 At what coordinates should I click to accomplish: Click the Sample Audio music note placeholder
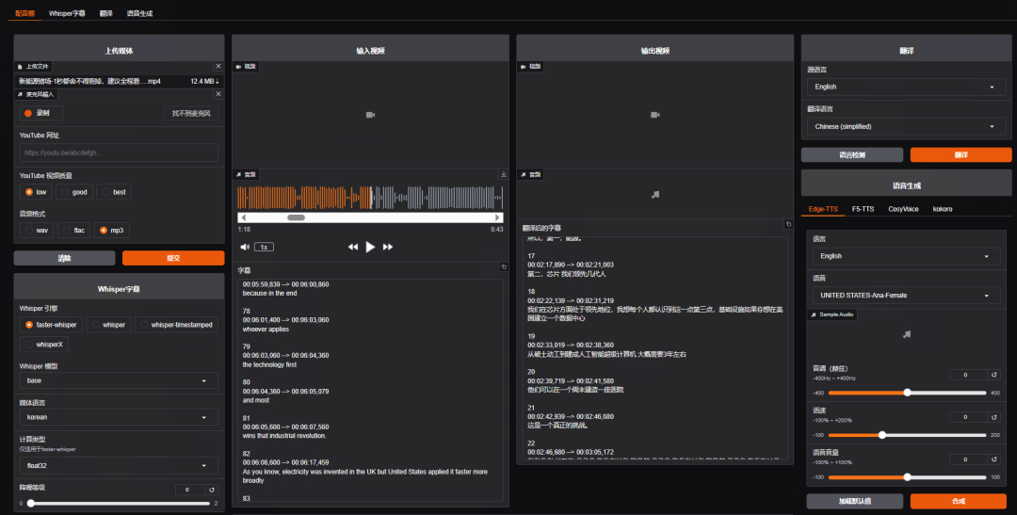pos(907,334)
